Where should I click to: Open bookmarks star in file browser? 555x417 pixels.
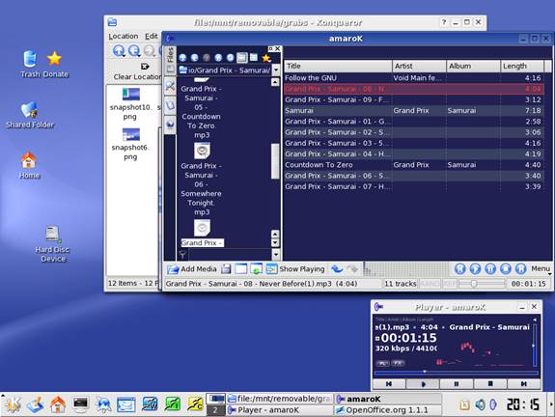coord(266,58)
